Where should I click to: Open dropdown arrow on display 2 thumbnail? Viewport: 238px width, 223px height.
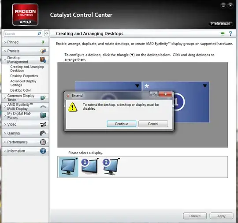pyautogui.click(x=119, y=159)
